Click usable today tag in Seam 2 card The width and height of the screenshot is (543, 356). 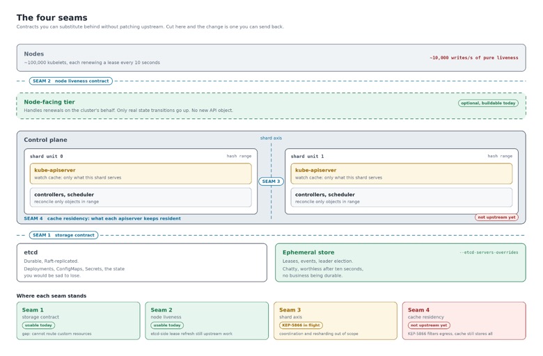tap(167, 325)
